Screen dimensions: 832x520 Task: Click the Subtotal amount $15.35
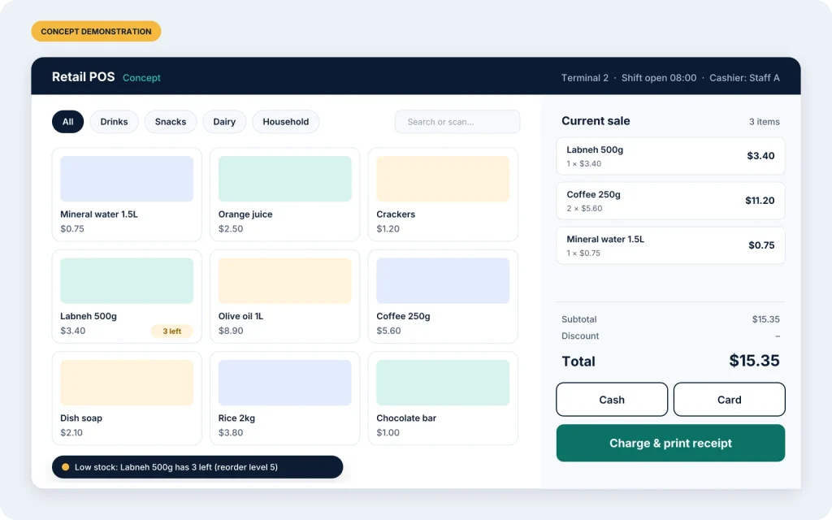[x=765, y=319]
